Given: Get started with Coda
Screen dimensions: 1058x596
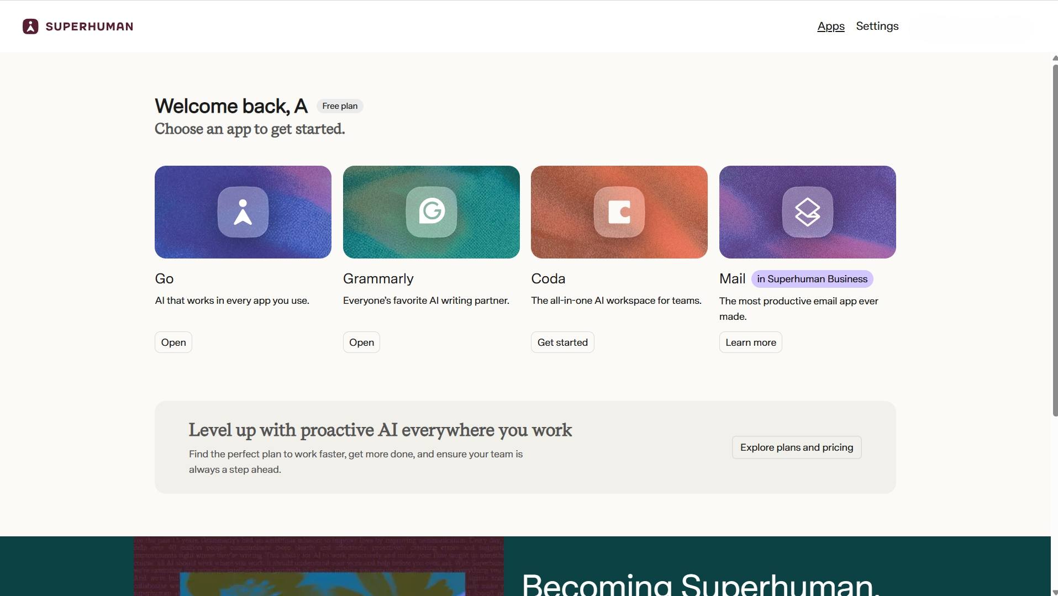Looking at the screenshot, I should click(562, 342).
